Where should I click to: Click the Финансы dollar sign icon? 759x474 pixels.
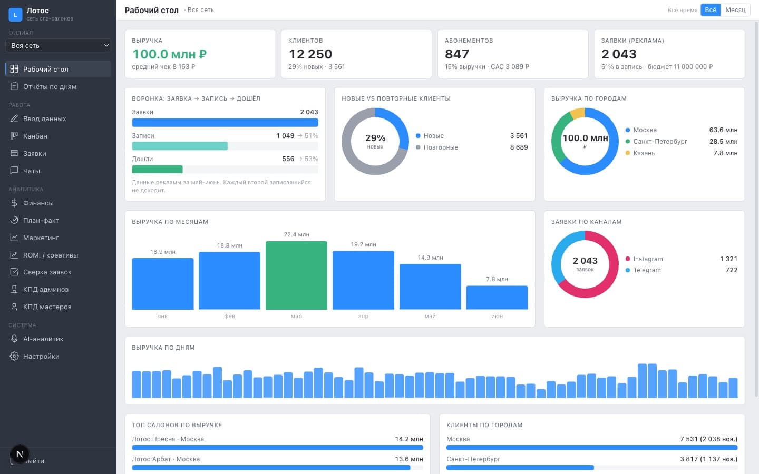pyautogui.click(x=14, y=203)
